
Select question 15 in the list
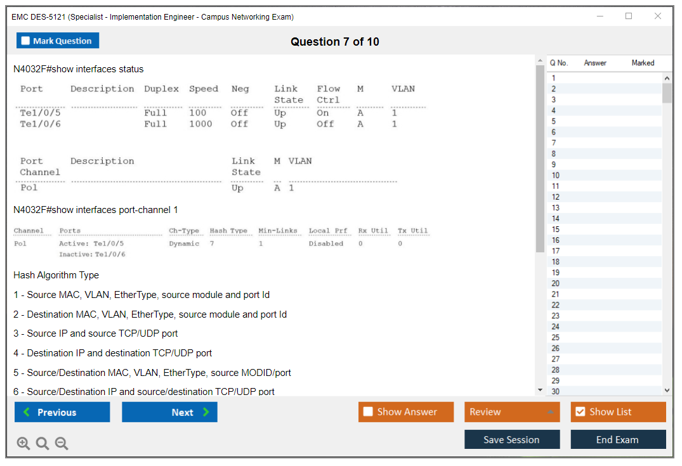click(x=556, y=230)
